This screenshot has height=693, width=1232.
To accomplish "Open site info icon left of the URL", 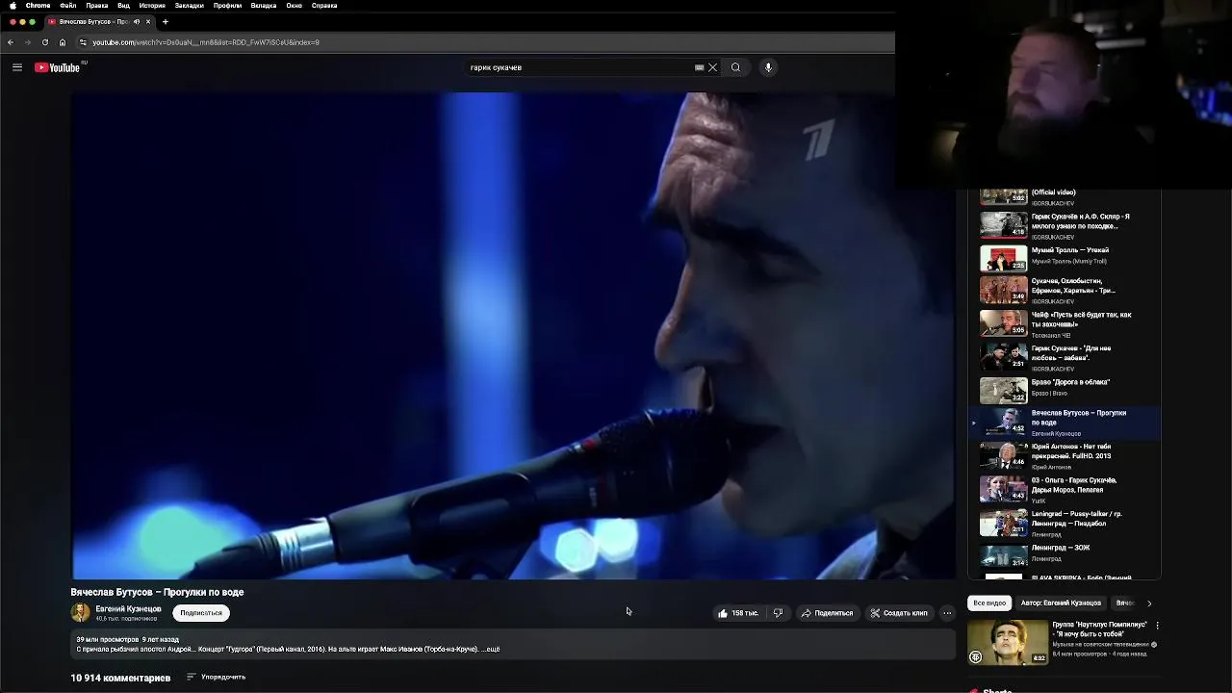I will (x=83, y=42).
